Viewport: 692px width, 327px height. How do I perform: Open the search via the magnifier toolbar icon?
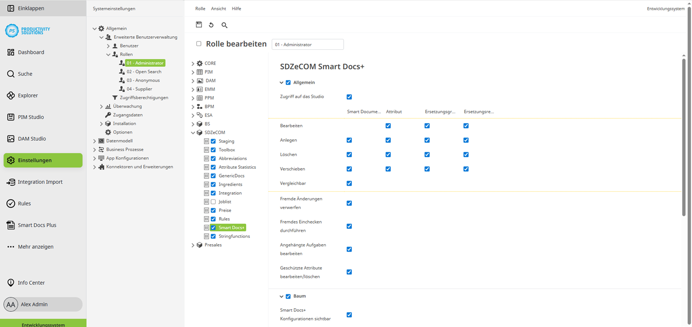click(224, 25)
